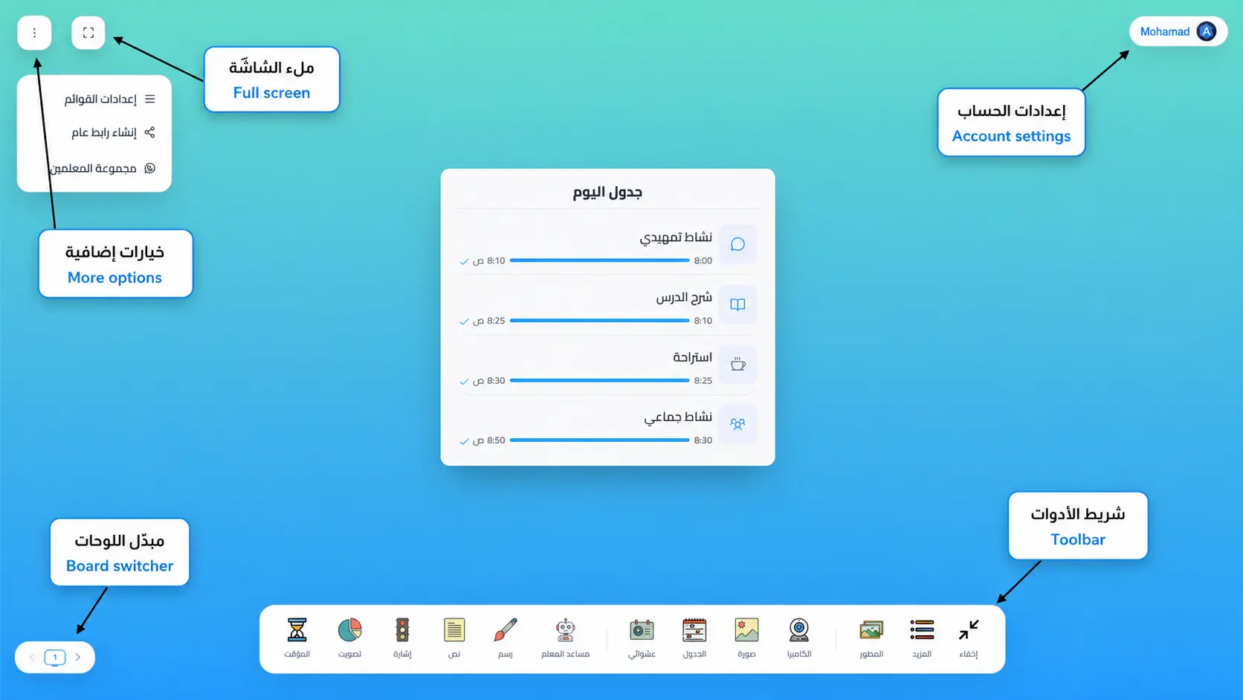Expand the more (المزيد) tools list
1243x700 pixels.
pyautogui.click(x=922, y=638)
